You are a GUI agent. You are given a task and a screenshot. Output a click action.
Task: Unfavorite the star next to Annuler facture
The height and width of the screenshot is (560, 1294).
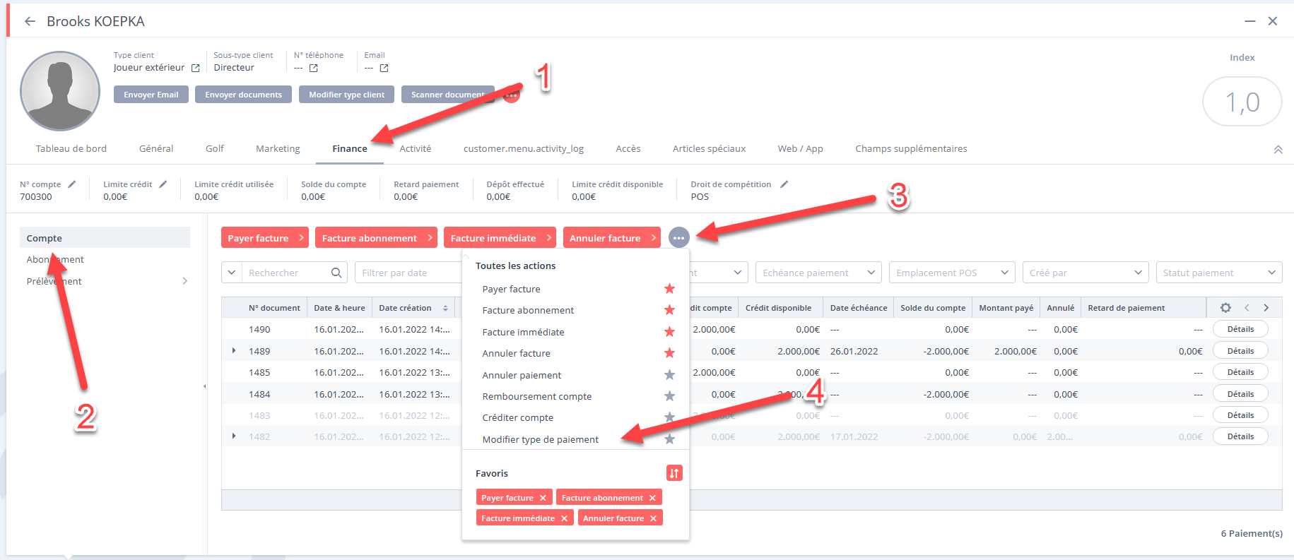pyautogui.click(x=669, y=353)
